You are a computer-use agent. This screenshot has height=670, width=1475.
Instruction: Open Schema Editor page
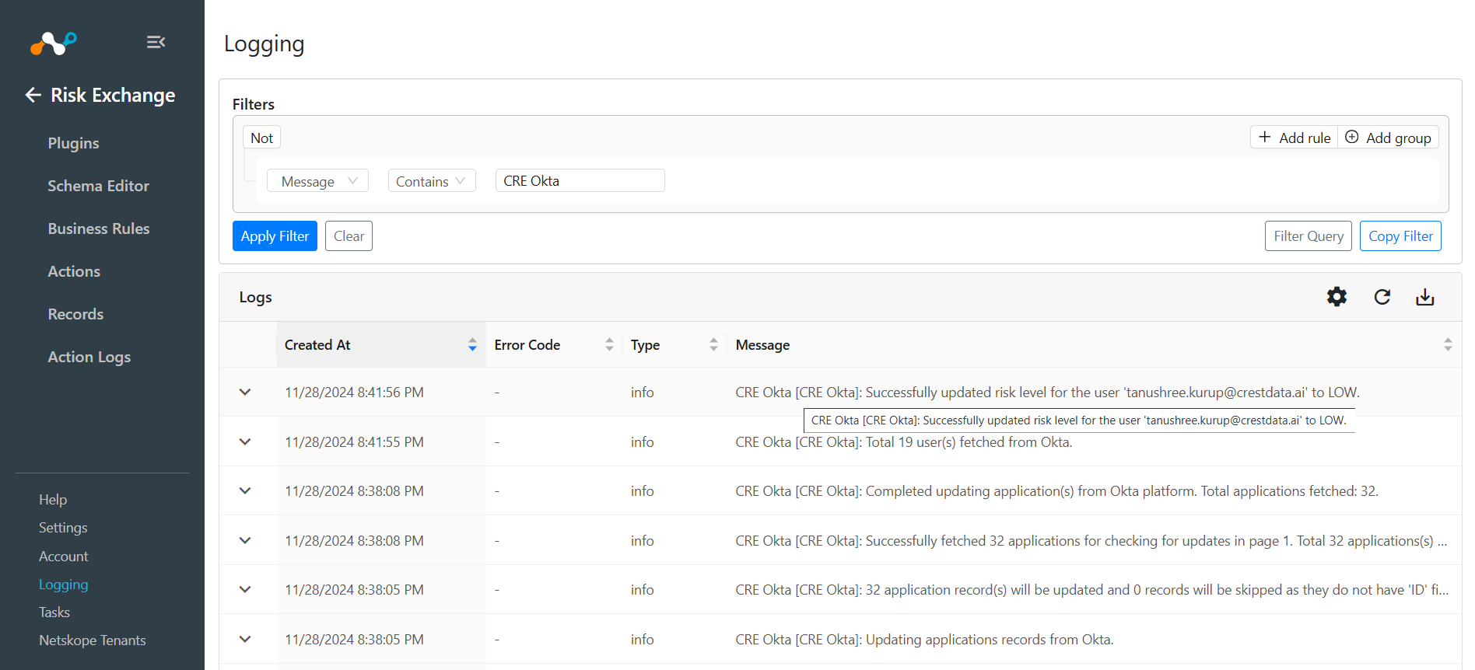pos(98,186)
